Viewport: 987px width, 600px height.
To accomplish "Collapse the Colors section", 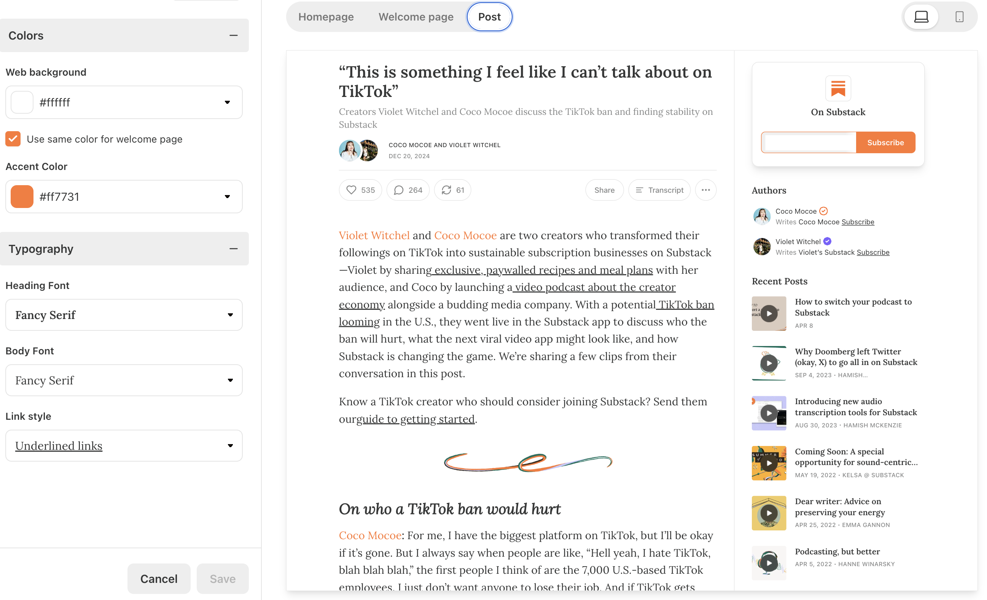I will [x=234, y=36].
